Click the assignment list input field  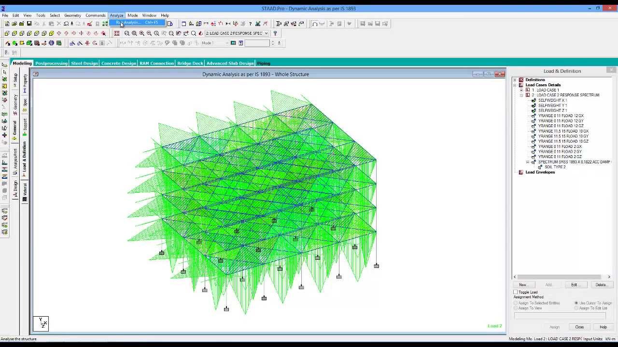(560, 316)
